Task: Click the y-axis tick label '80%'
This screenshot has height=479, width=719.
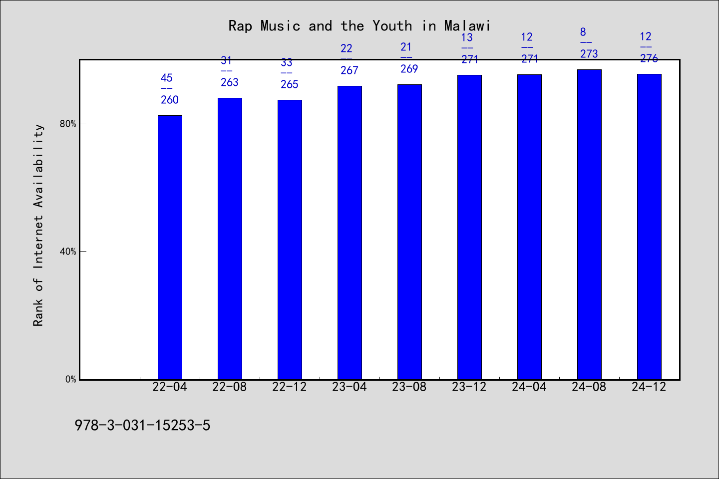Action: click(68, 124)
